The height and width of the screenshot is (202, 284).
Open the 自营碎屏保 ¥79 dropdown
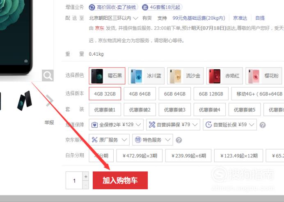click(x=173, y=125)
